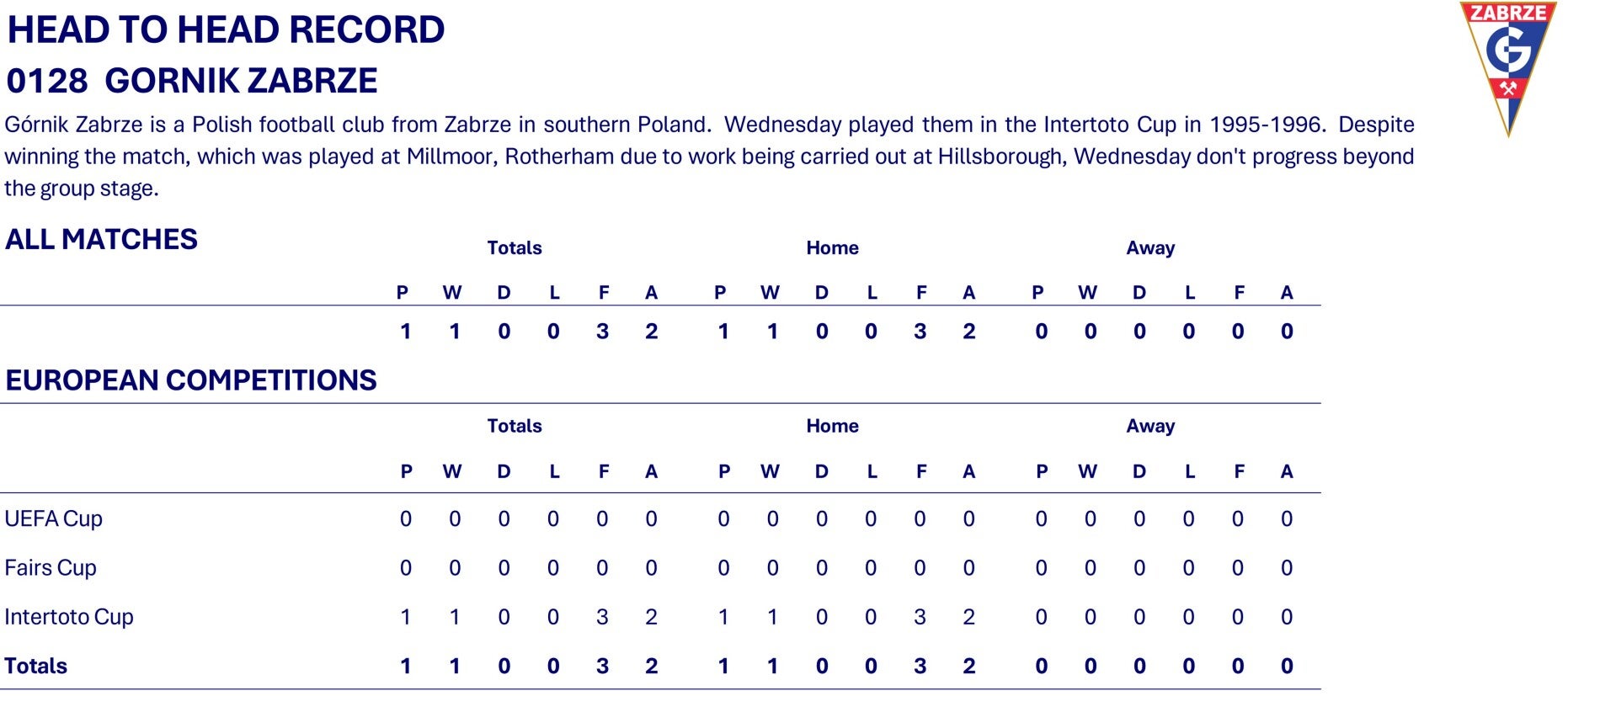The image size is (1616, 712).
Task: Select UEFA Cup away played value
Action: pyautogui.click(x=1042, y=519)
